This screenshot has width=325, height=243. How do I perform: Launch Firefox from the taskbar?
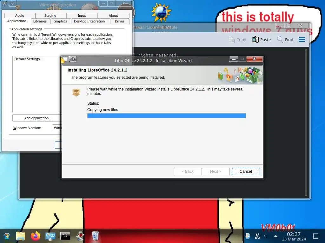[x=36, y=236]
